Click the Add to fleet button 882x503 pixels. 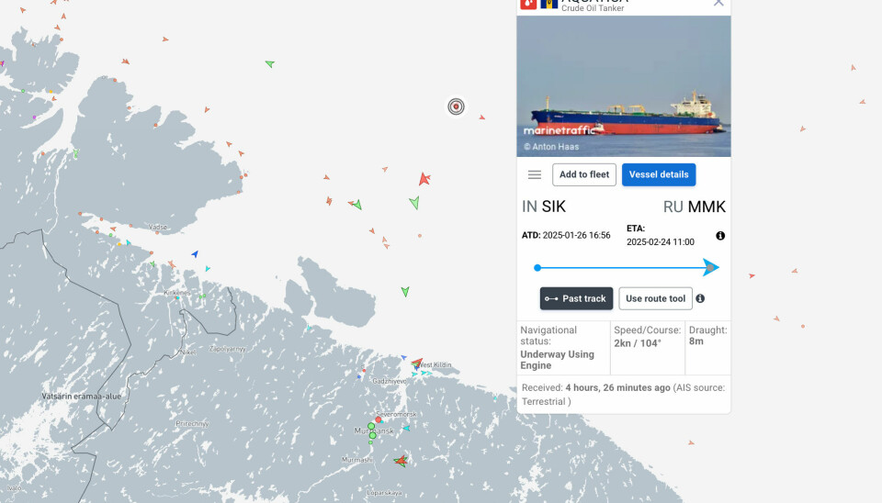[584, 174]
